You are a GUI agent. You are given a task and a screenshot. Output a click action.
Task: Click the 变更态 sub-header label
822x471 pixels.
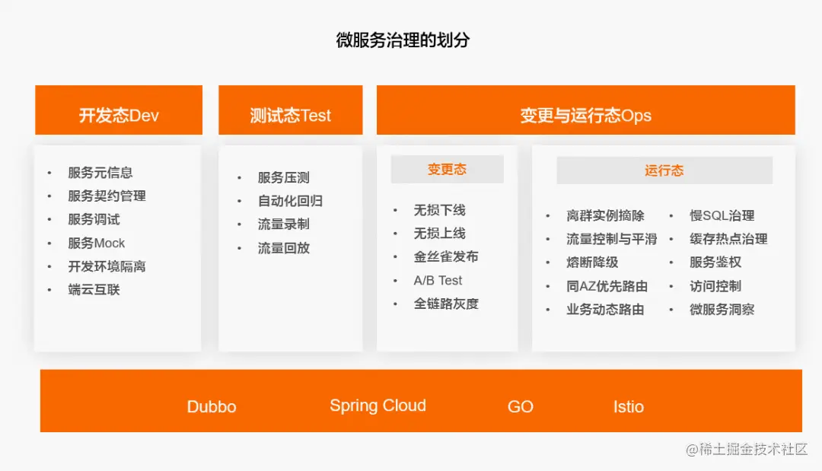[x=448, y=169]
